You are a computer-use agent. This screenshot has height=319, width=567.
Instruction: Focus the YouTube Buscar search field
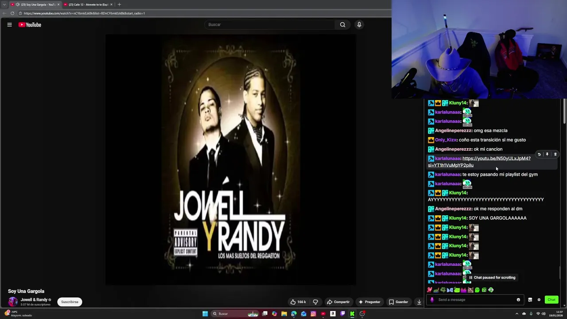(x=270, y=25)
